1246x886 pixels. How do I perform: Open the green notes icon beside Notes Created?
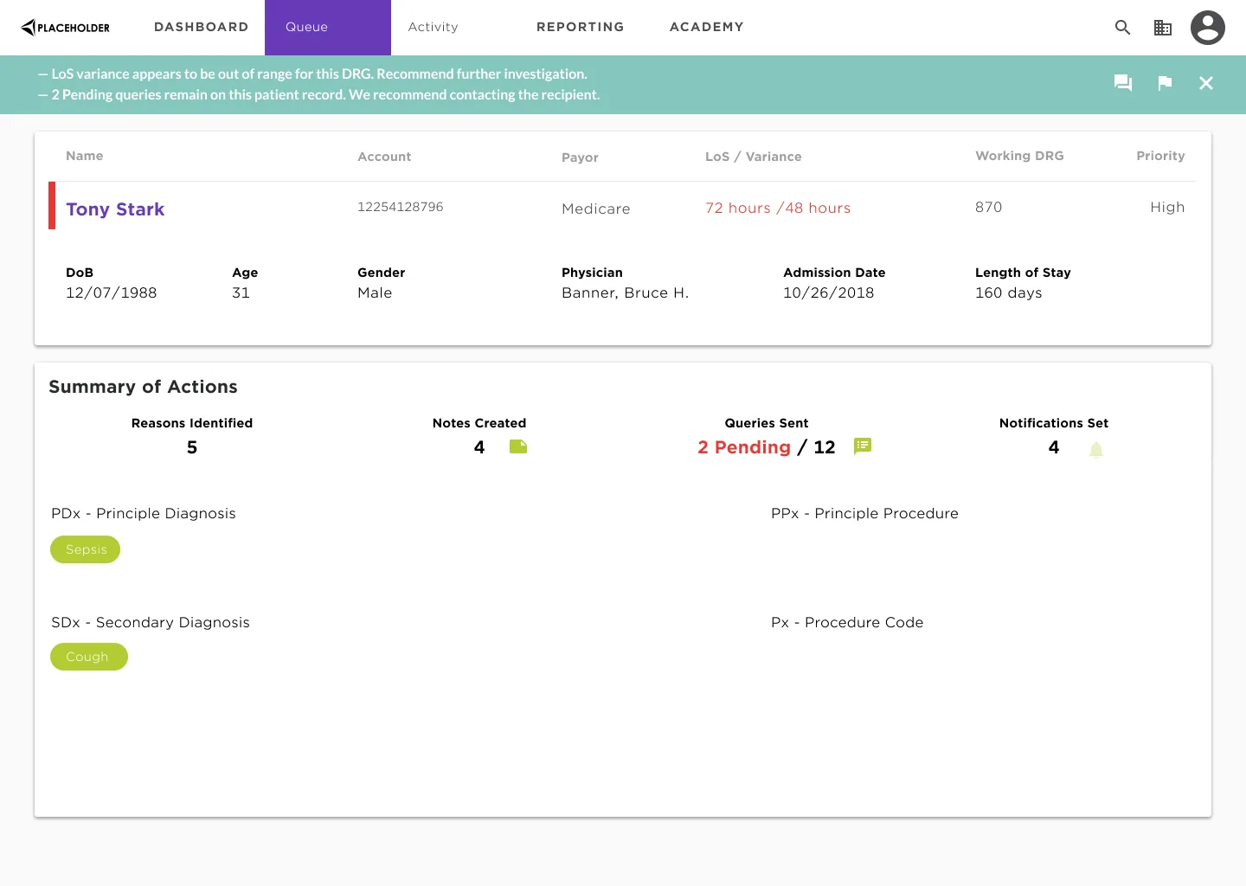[x=518, y=446]
